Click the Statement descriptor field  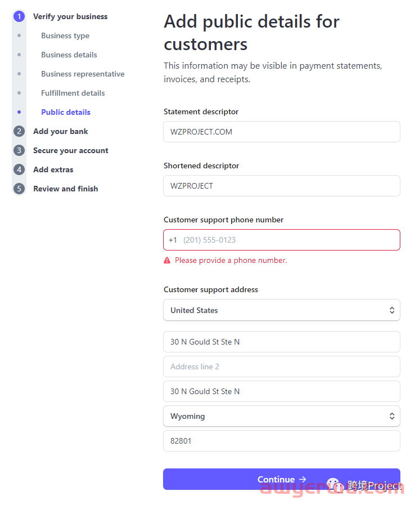click(x=281, y=132)
